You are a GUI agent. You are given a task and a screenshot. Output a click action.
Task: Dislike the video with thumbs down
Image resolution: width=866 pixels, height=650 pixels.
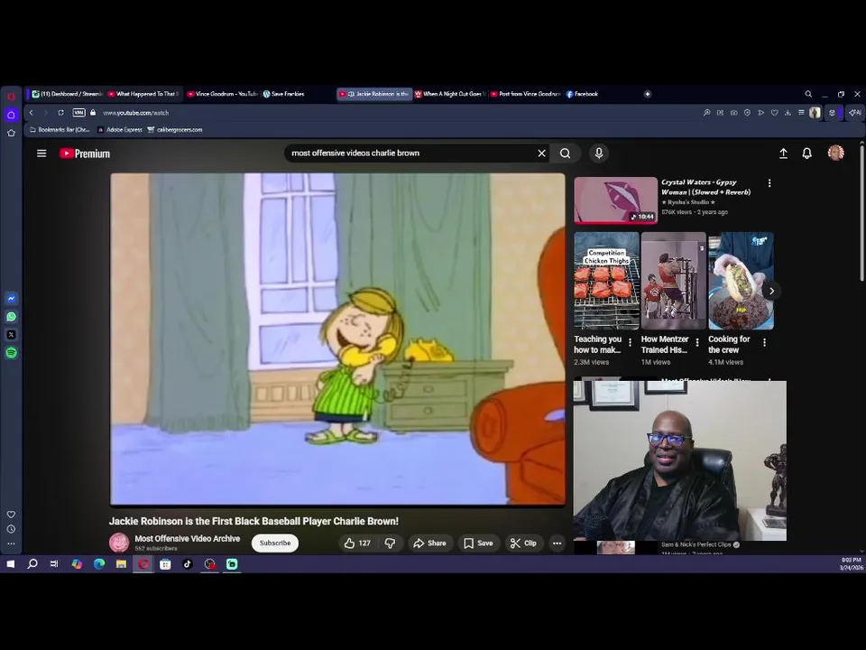390,543
